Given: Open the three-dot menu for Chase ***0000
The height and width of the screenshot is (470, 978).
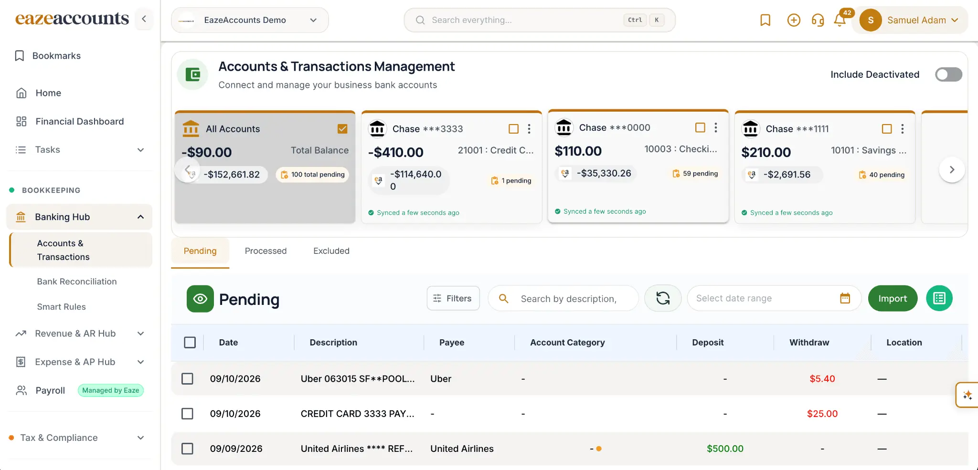Looking at the screenshot, I should pos(715,127).
